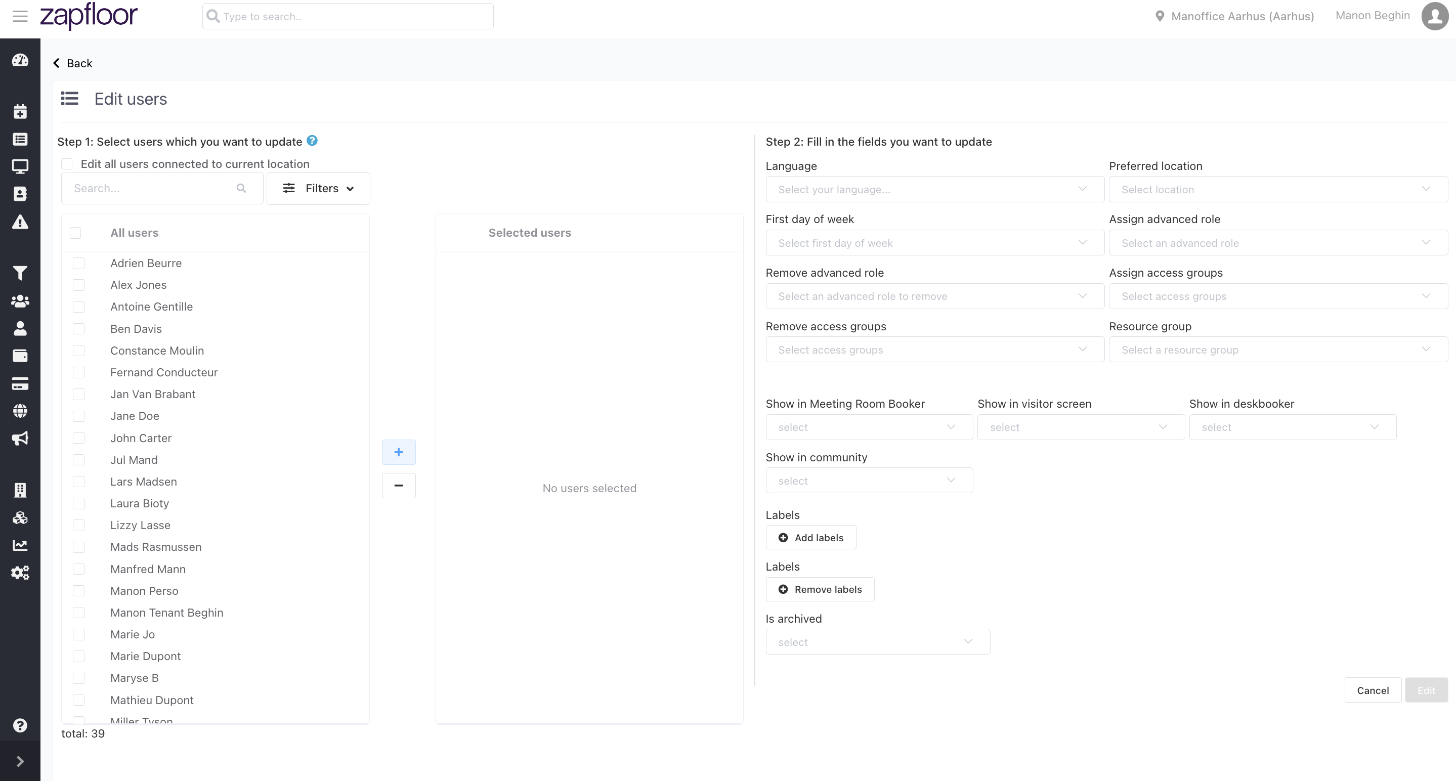Open the Preferred location dropdown
1456x781 pixels.
pyautogui.click(x=1278, y=189)
